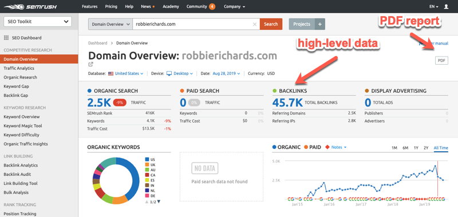Switch chart range to 1Y

(x=416, y=148)
